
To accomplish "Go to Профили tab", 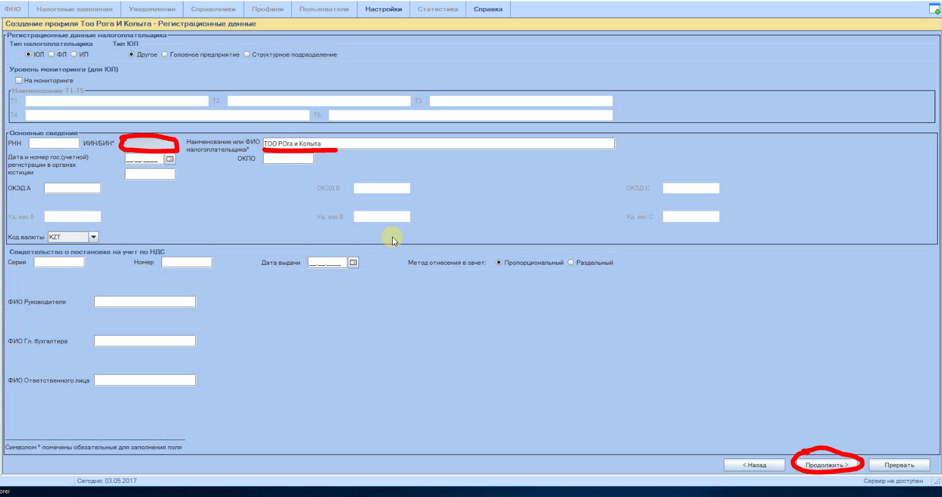I will coord(268,9).
